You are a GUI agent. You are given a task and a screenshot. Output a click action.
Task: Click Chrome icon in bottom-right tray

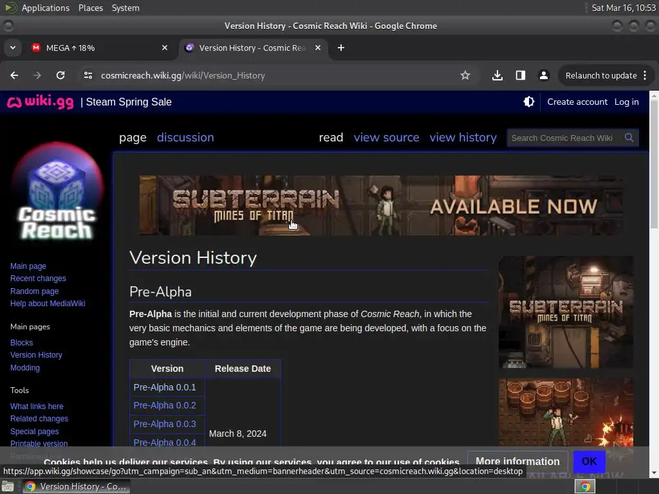[x=585, y=486]
